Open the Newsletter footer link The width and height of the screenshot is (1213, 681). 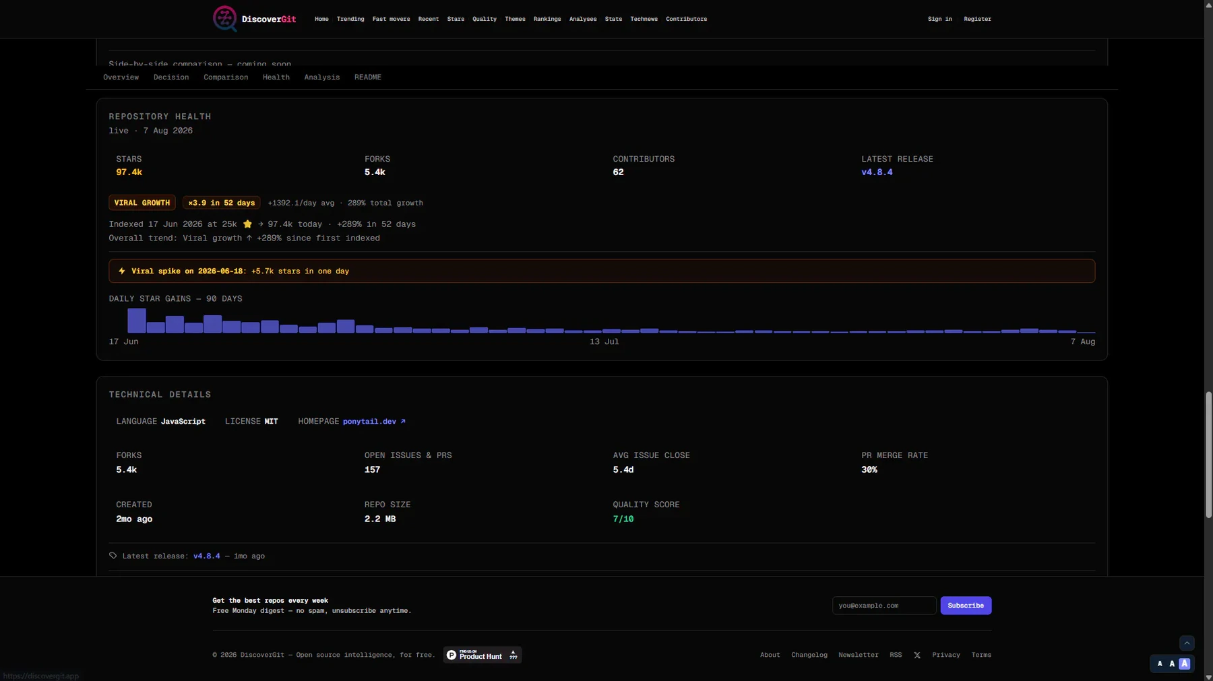click(x=858, y=655)
